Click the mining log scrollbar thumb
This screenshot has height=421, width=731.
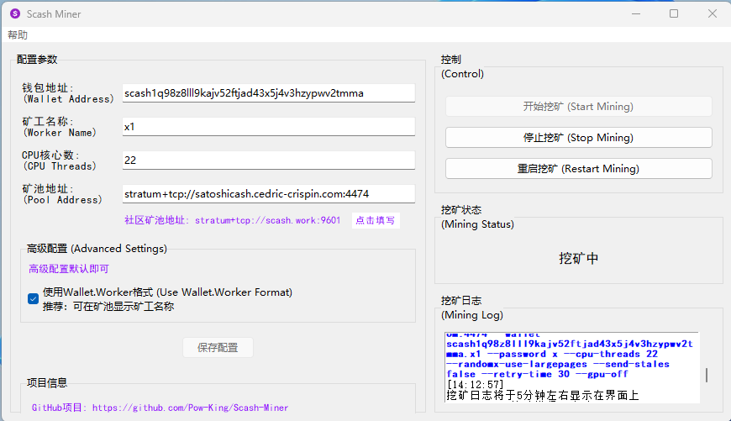707,376
